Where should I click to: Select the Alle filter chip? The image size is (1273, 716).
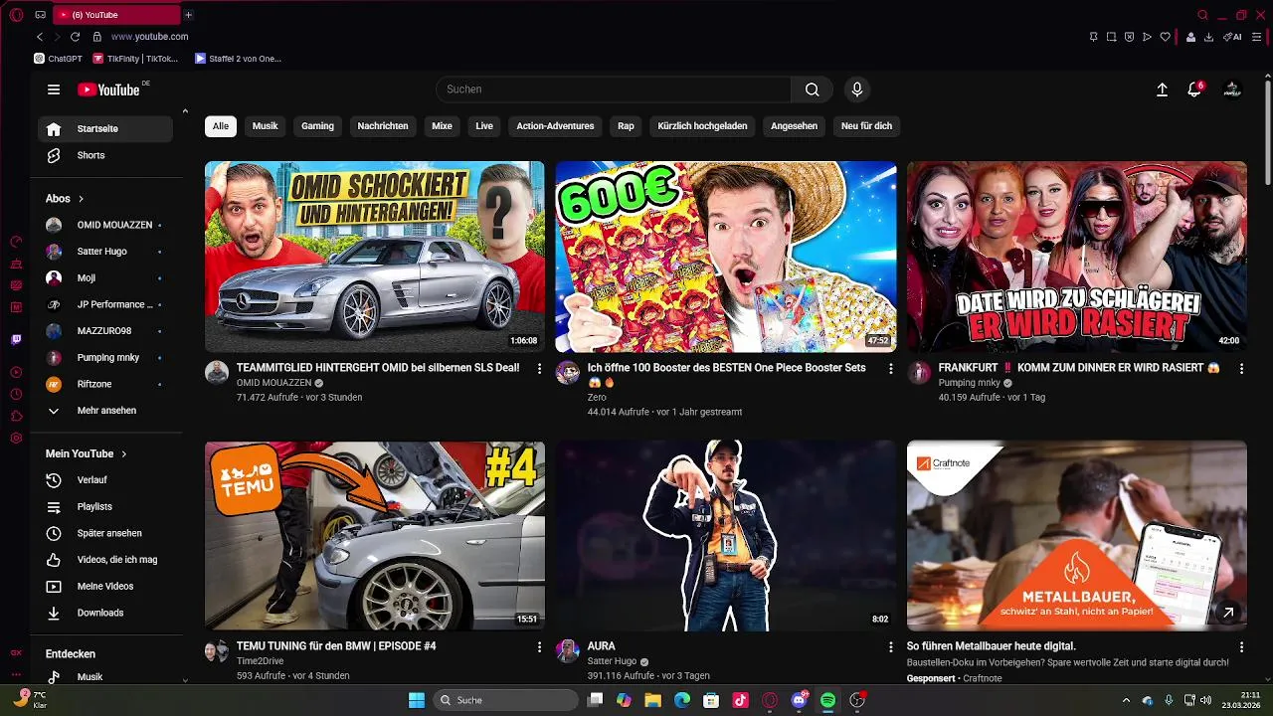[x=221, y=126]
